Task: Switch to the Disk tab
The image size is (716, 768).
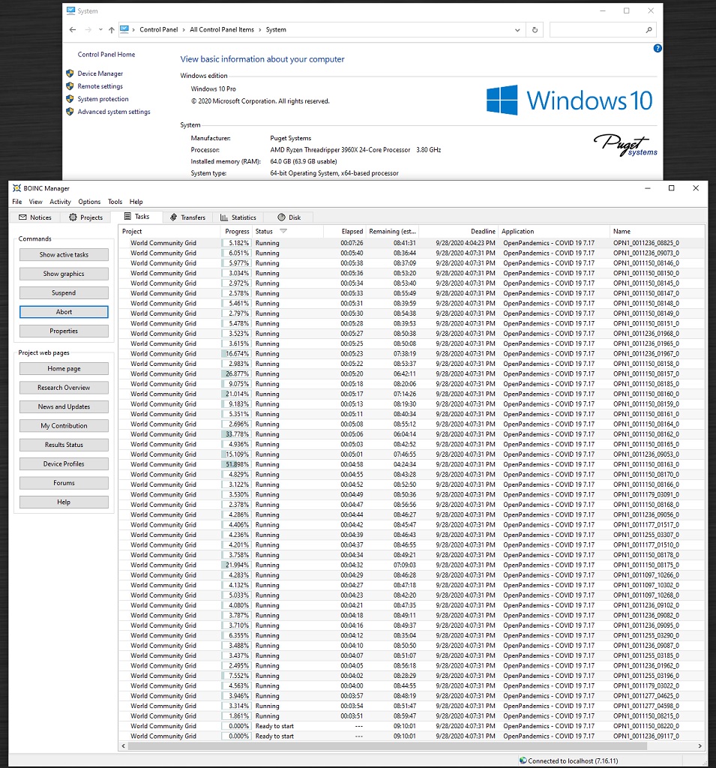Action: pyautogui.click(x=289, y=217)
